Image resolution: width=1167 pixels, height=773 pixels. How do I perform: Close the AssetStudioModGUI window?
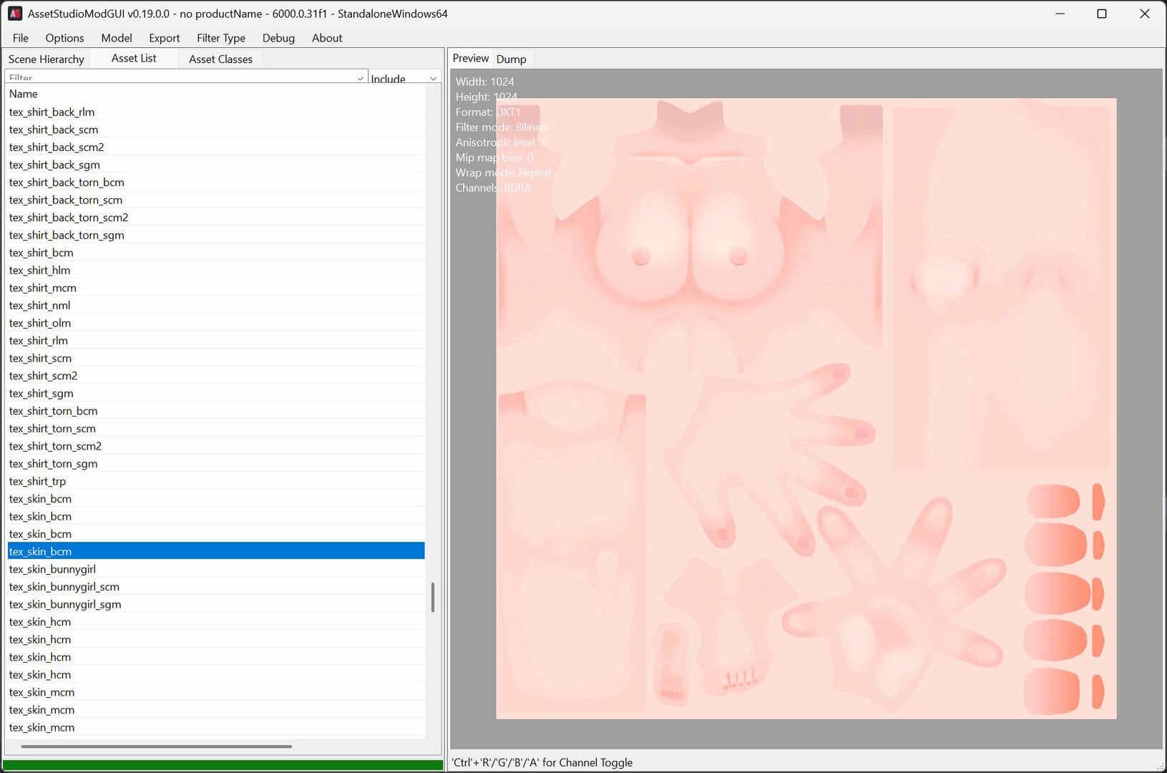pyautogui.click(x=1144, y=14)
